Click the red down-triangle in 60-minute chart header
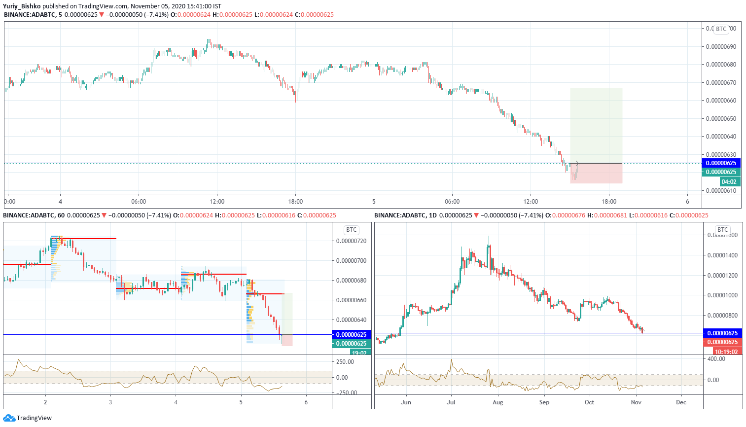The width and height of the screenshot is (746, 427). 104,215
